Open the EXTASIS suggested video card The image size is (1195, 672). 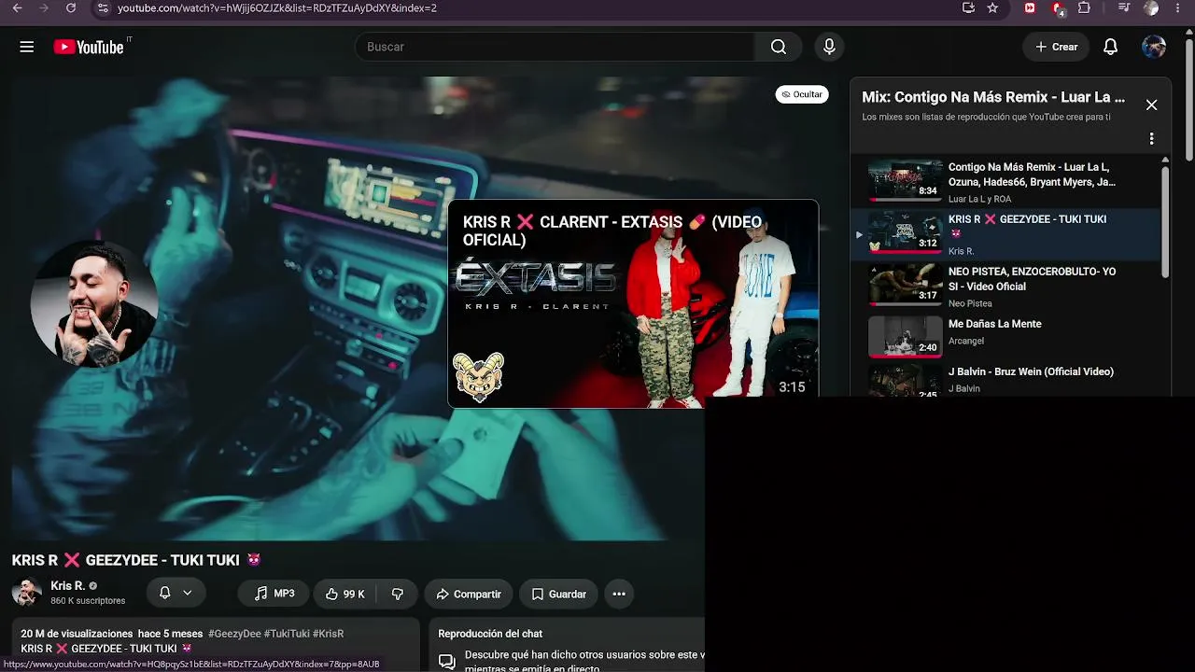point(633,303)
